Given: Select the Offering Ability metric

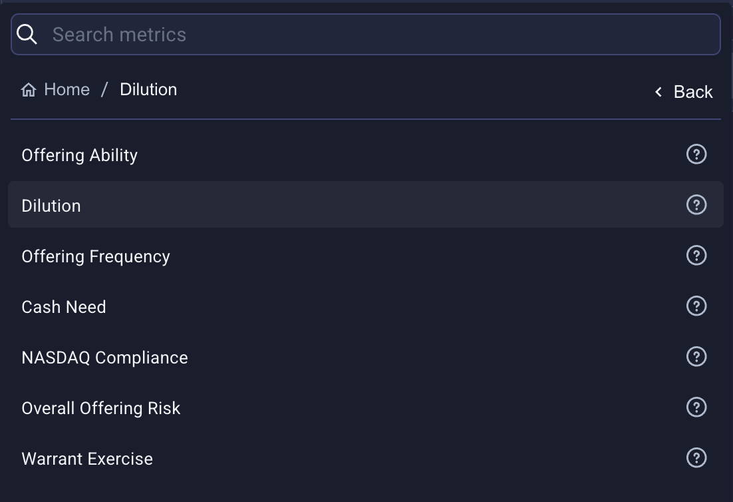Looking at the screenshot, I should coord(80,155).
